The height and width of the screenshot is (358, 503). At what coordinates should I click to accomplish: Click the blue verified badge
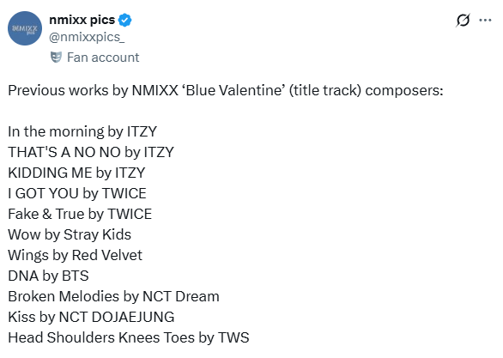124,21
